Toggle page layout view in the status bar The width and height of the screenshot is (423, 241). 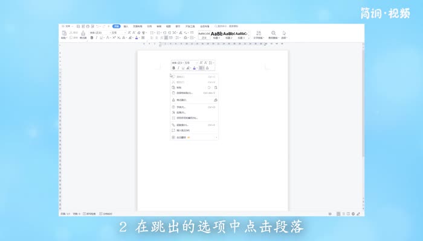338,213
